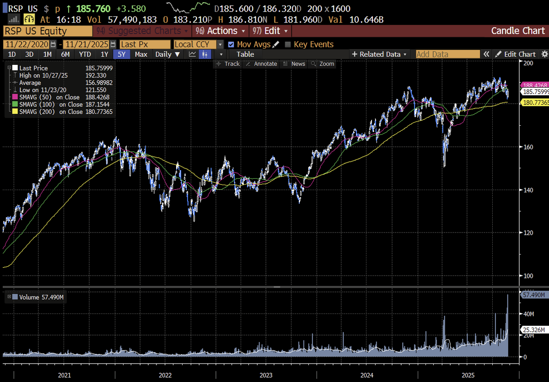This screenshot has width=549, height=382.
Task: Click the SMAVG (200) yellow color swatch
Action: point(15,112)
